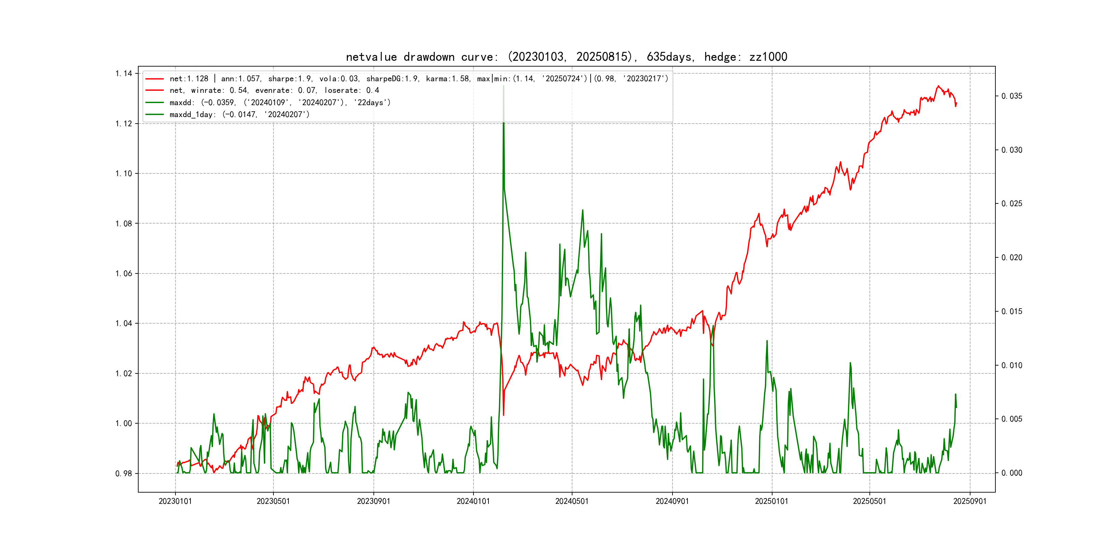
Task: Click the 20250901 x-axis tick label
Action: 969,501
